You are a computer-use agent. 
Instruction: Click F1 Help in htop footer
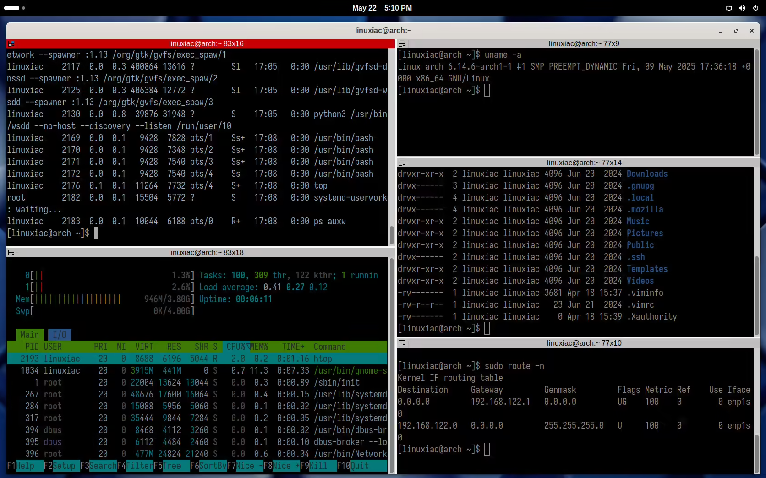pos(25,466)
